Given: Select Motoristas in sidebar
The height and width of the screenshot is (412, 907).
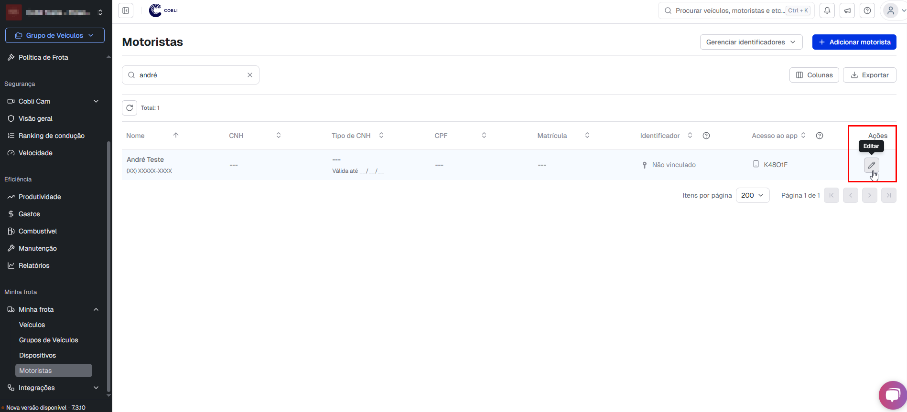Looking at the screenshot, I should tap(54, 370).
